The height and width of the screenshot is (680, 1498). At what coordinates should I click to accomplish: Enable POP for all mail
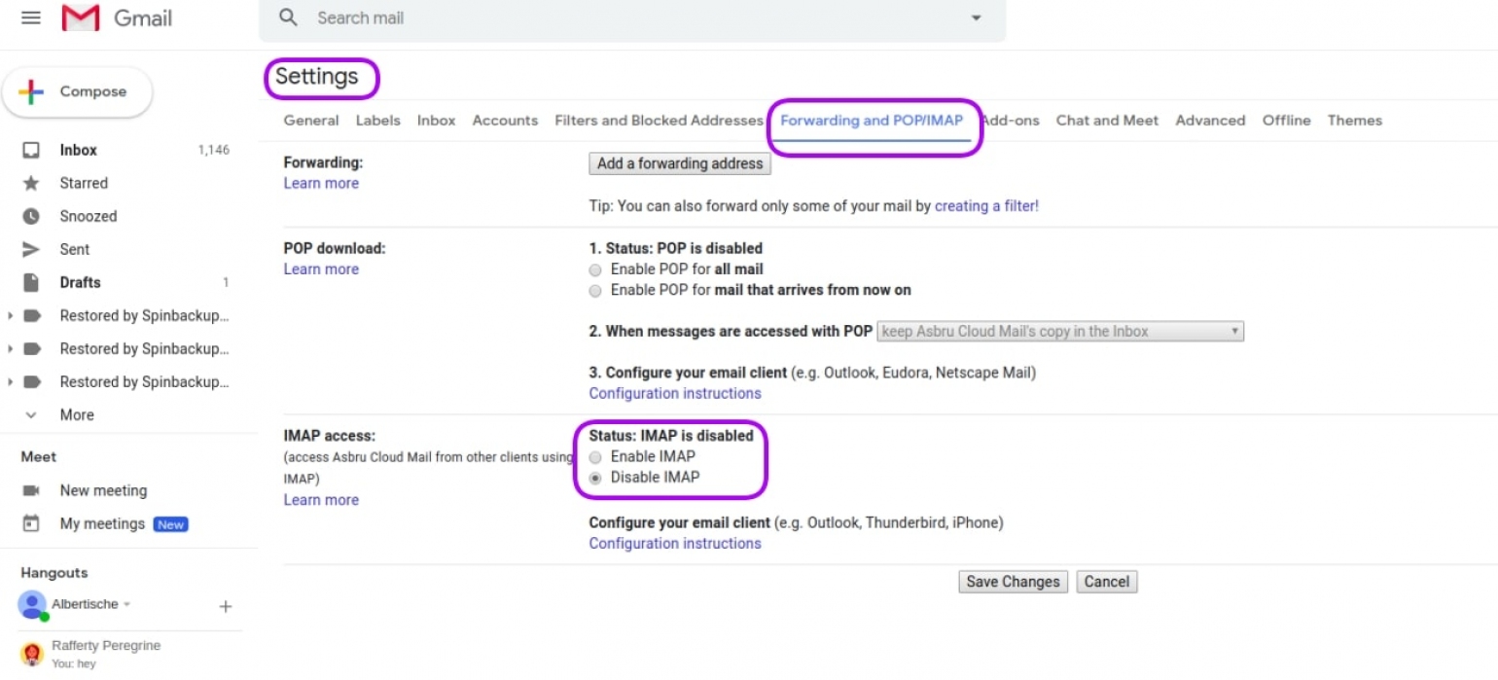pos(594,269)
